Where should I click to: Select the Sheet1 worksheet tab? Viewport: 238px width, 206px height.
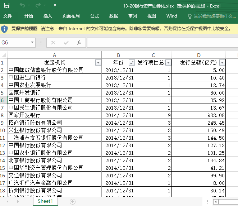point(45,201)
